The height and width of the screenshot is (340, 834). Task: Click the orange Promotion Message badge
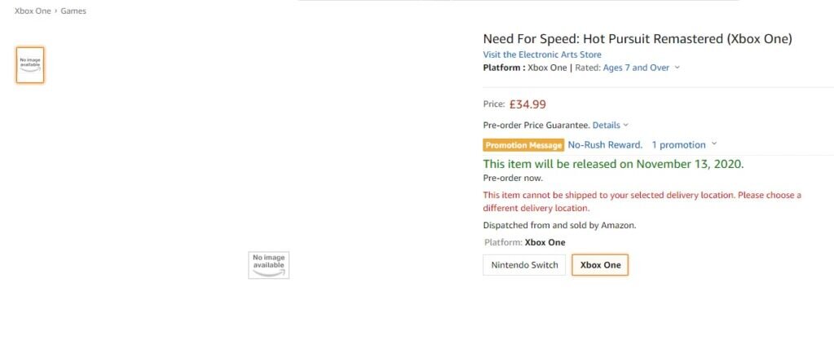click(x=523, y=145)
